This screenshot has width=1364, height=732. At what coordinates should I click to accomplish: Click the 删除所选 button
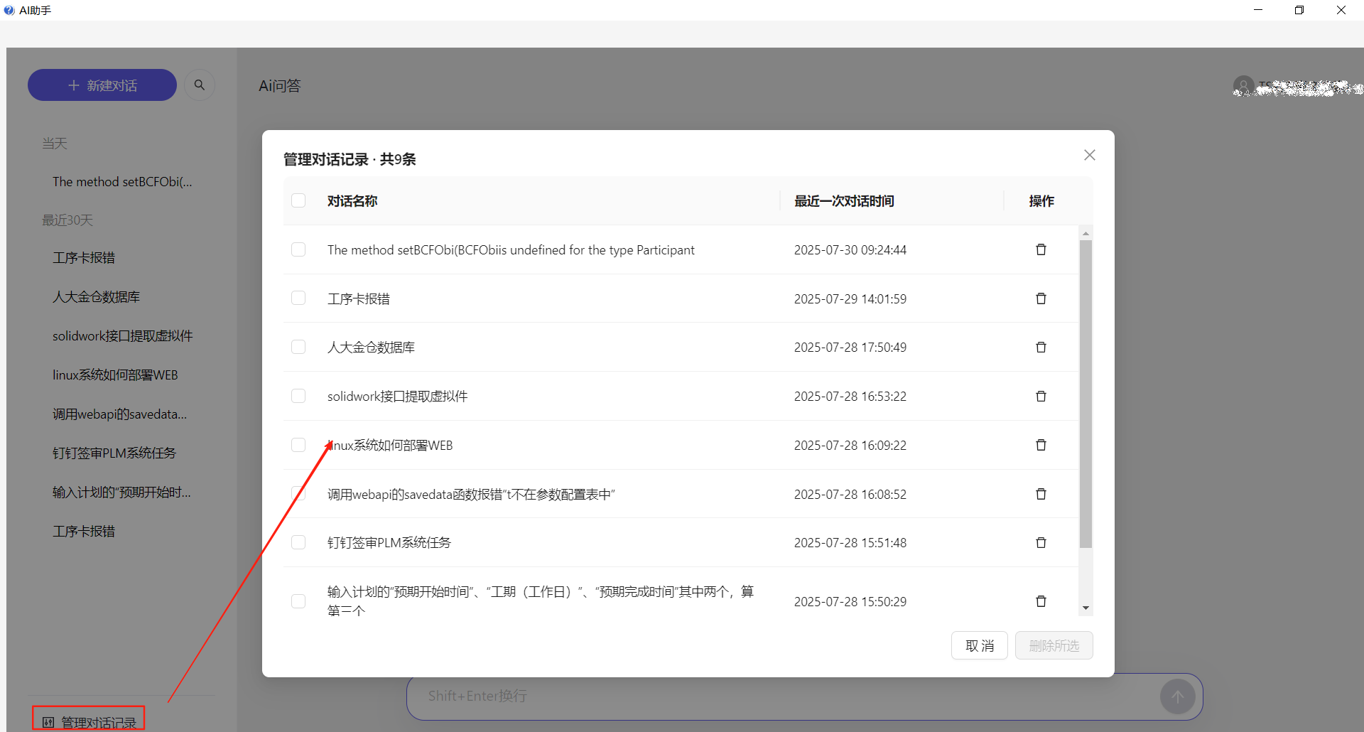(1054, 645)
